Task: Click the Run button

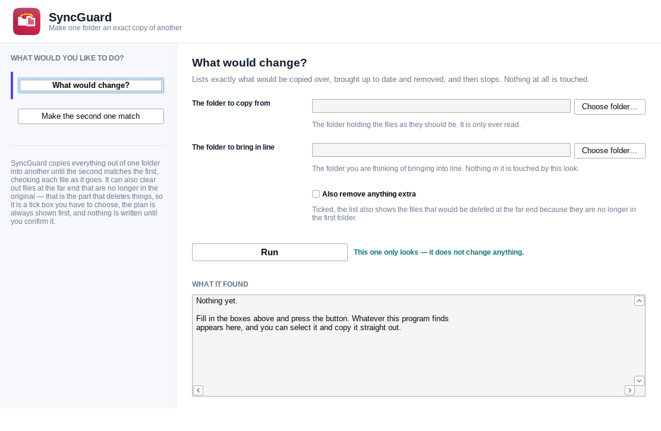Action: 270,252
